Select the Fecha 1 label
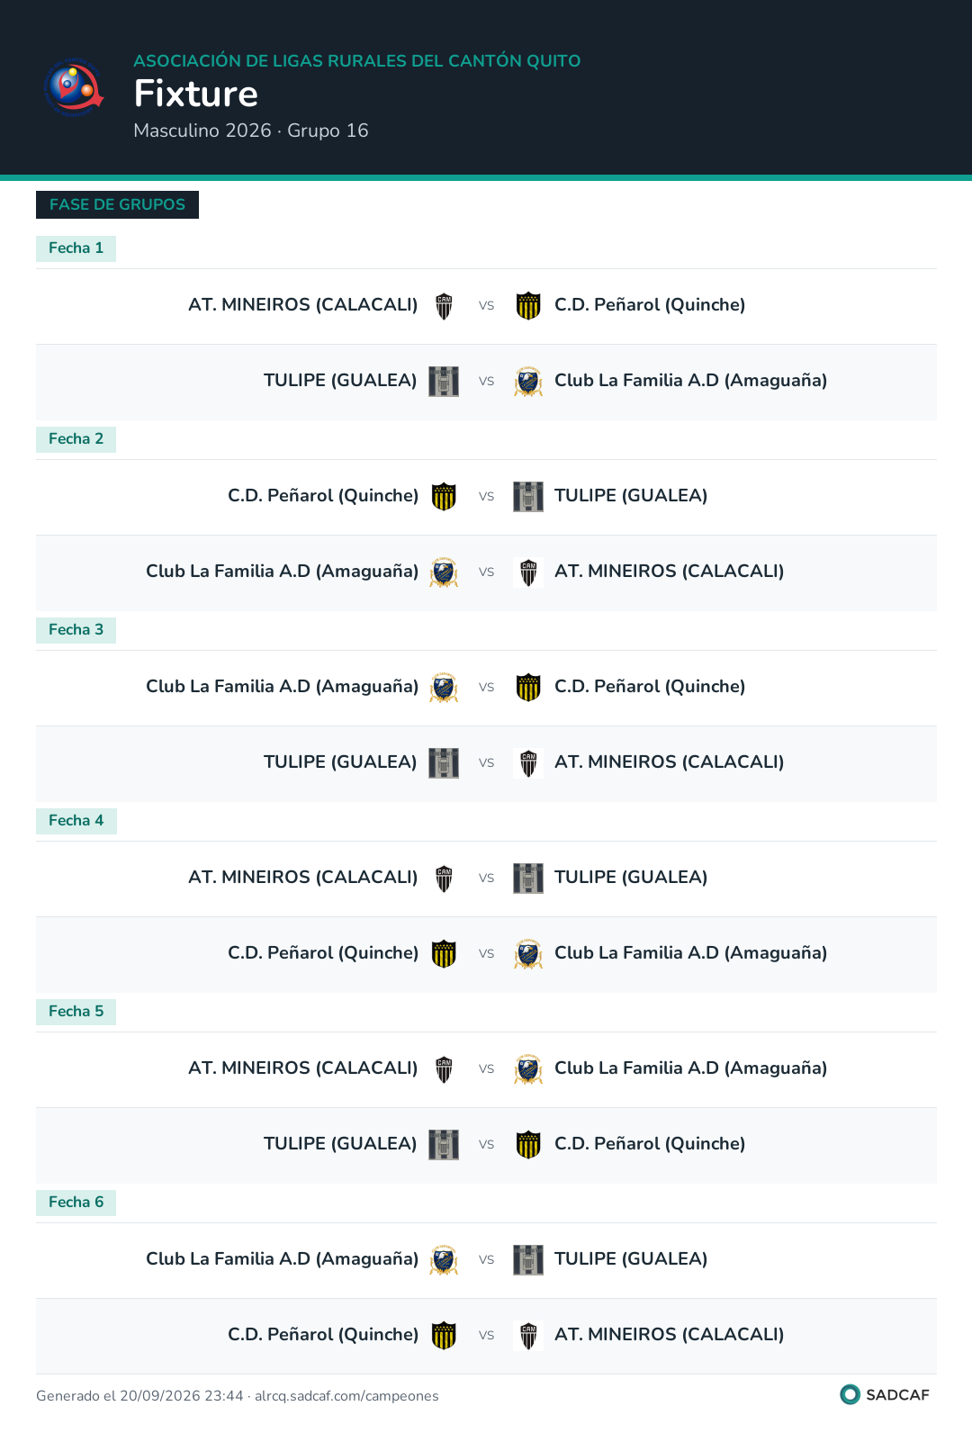This screenshot has height=1442, width=972. click(76, 248)
